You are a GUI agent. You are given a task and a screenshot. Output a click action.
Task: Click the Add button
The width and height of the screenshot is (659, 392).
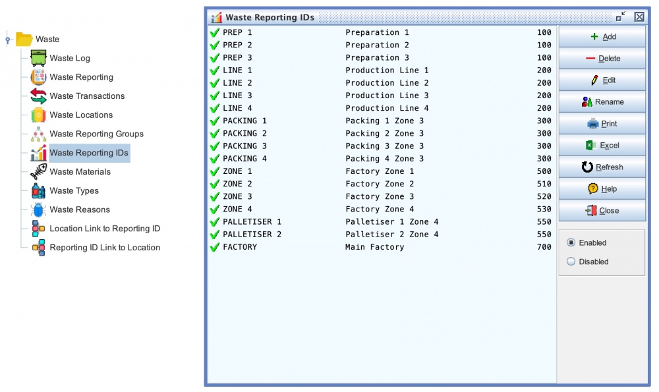pyautogui.click(x=602, y=37)
